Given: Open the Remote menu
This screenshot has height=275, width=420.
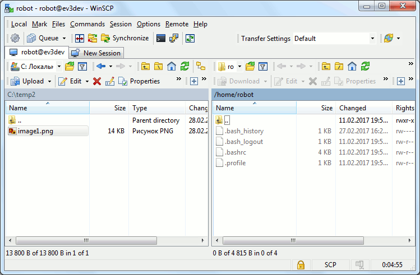Looking at the screenshot, I should click(x=177, y=24).
